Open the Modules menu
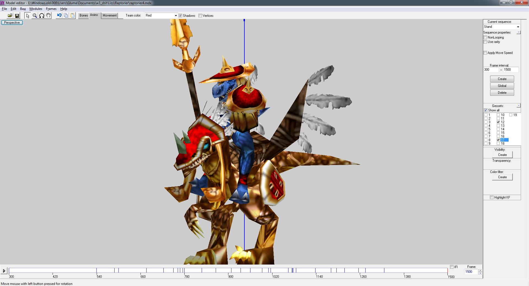The width and height of the screenshot is (529, 286). [36, 9]
